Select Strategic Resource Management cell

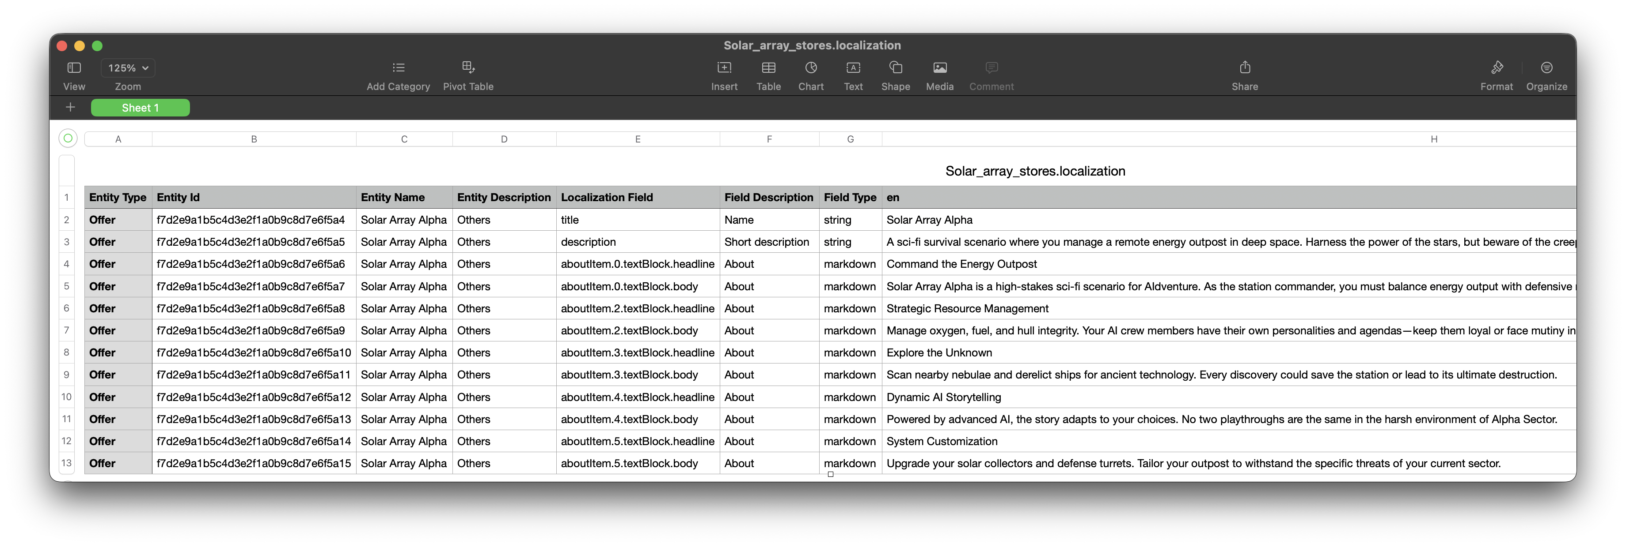click(x=1228, y=308)
